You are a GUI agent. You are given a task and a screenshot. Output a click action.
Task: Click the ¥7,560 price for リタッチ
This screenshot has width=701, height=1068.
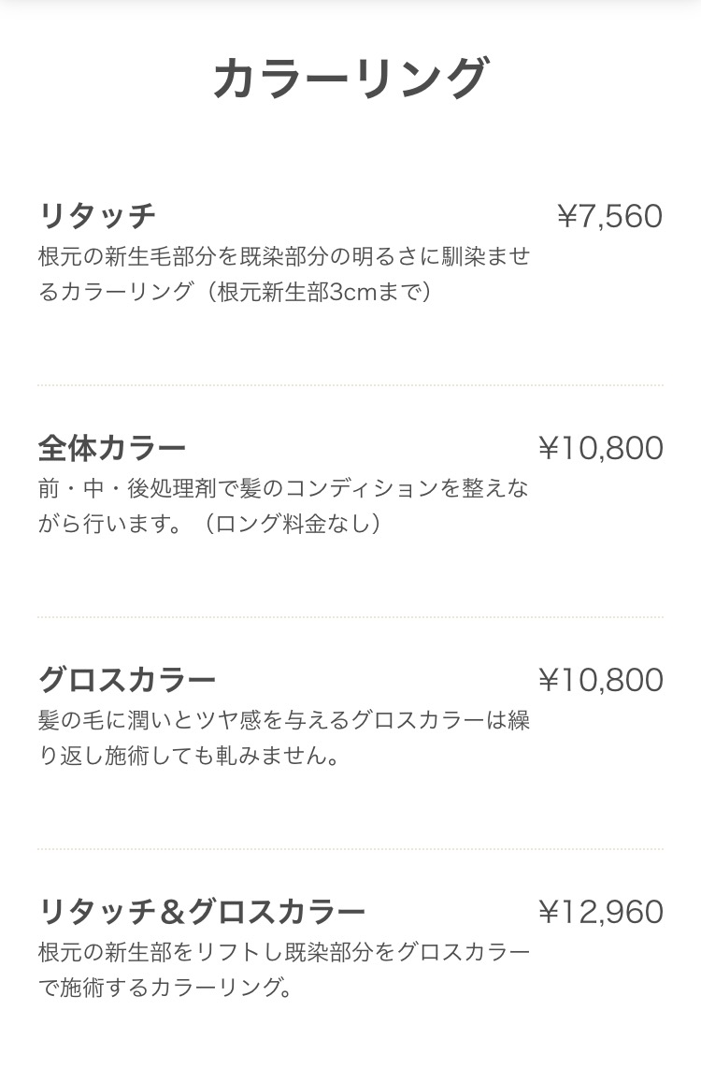[609, 216]
